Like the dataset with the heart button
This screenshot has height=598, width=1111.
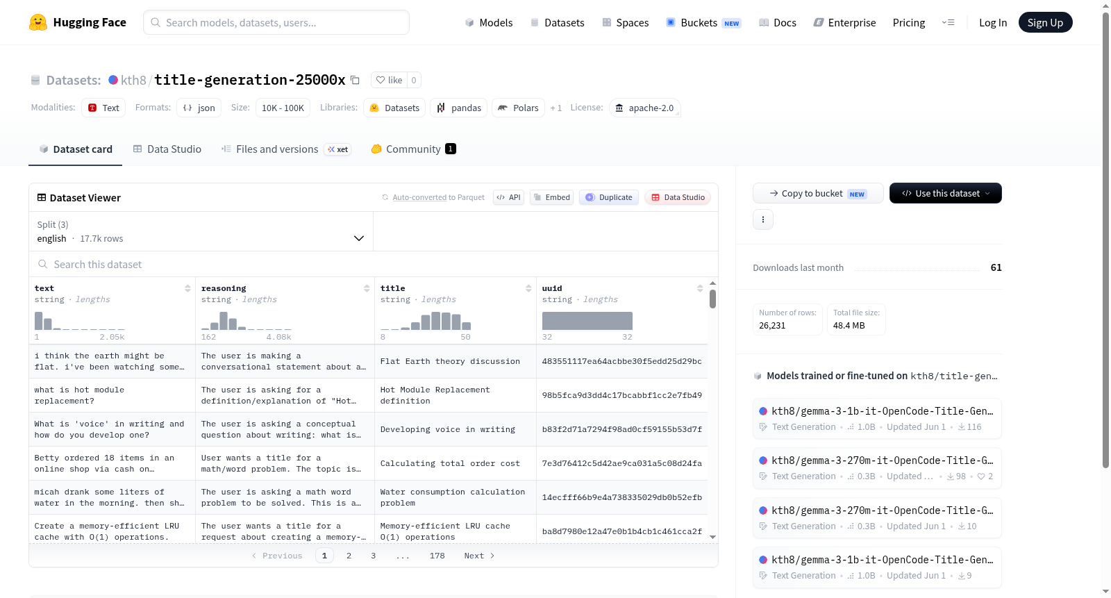389,81
